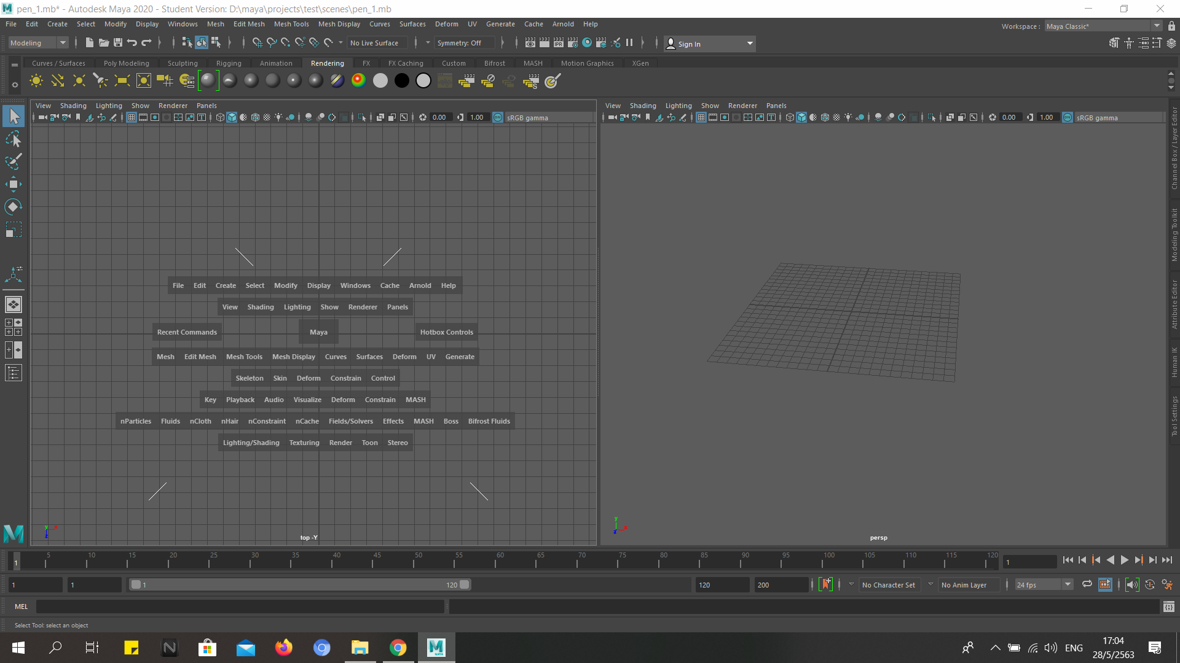Image resolution: width=1180 pixels, height=663 pixels.
Task: Click the Save scene icon
Action: click(x=118, y=43)
